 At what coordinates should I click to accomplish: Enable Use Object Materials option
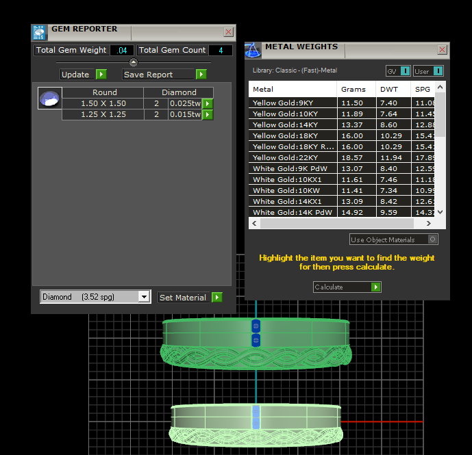432,239
